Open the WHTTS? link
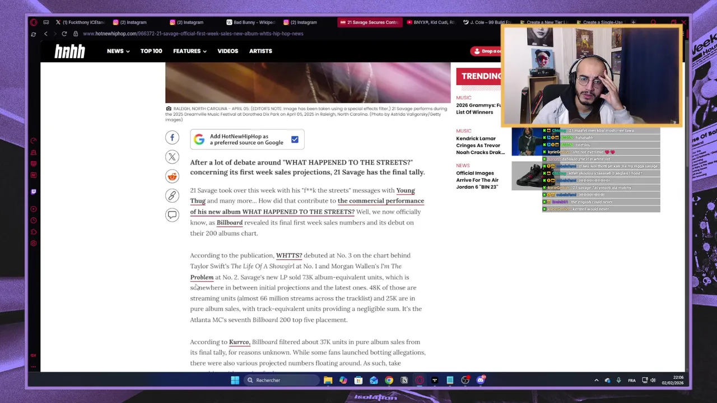The image size is (717, 403). pyautogui.click(x=289, y=255)
